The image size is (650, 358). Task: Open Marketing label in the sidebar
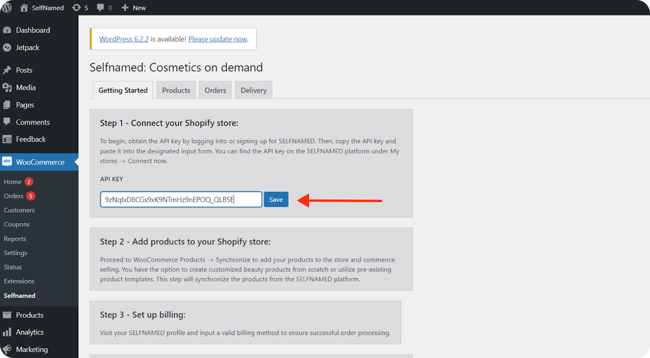coord(32,349)
